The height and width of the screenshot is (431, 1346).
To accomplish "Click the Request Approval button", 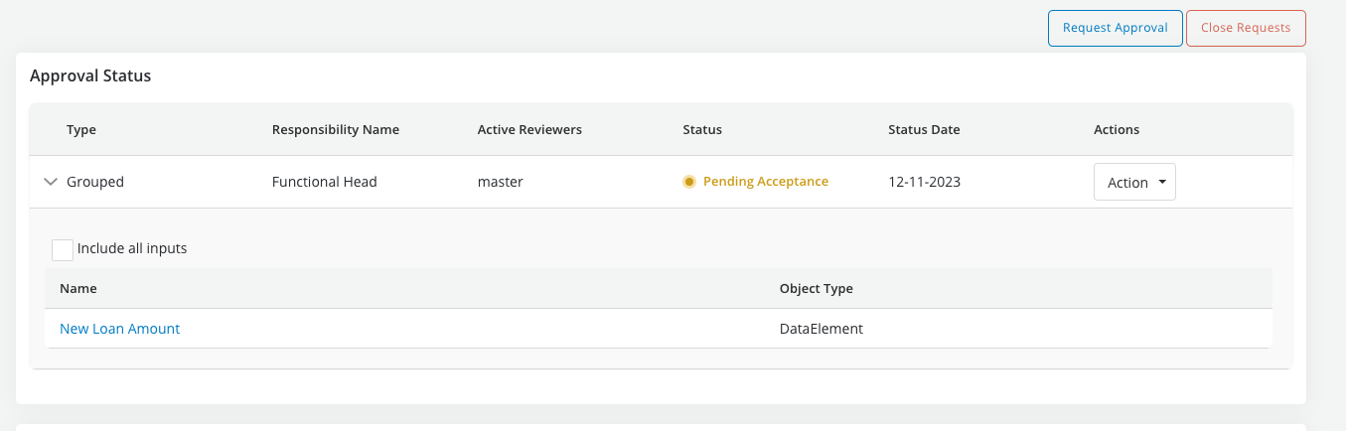I will [1115, 28].
